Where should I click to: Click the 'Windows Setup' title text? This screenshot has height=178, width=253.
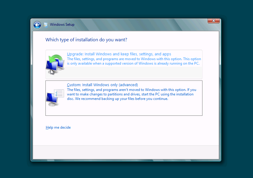62,25
